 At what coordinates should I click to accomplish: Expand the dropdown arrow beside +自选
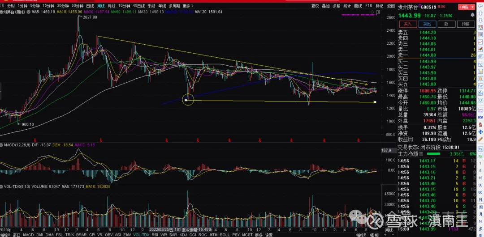click(473, 7)
